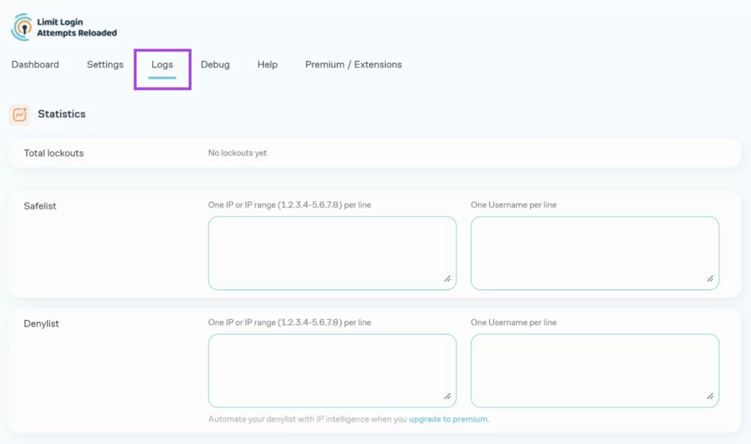
Task: Click the Denylist username textarea resize handle
Action: click(x=710, y=396)
